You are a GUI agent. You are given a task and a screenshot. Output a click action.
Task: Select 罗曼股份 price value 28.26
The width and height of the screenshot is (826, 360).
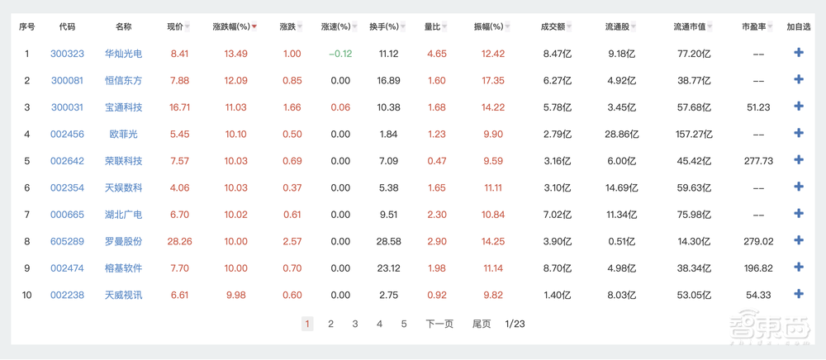tap(179, 241)
